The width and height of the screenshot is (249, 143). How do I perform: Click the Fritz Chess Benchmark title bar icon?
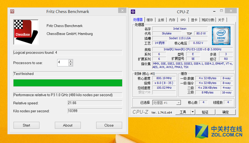12,11
